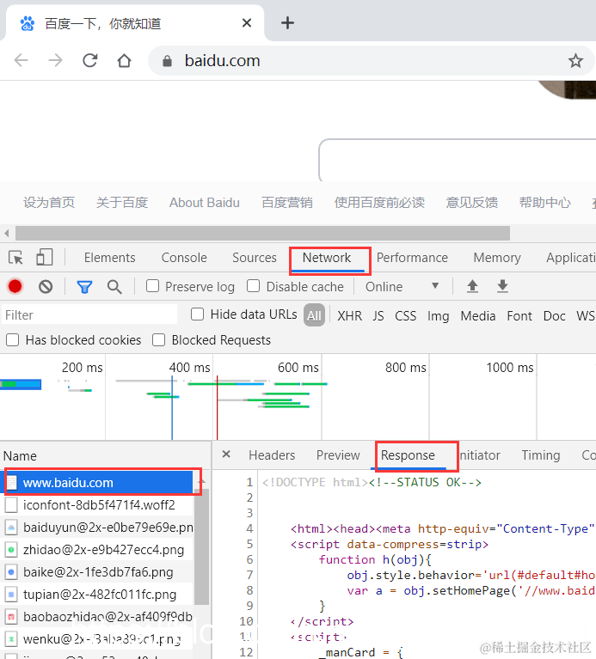Clear the network log

coord(46,287)
